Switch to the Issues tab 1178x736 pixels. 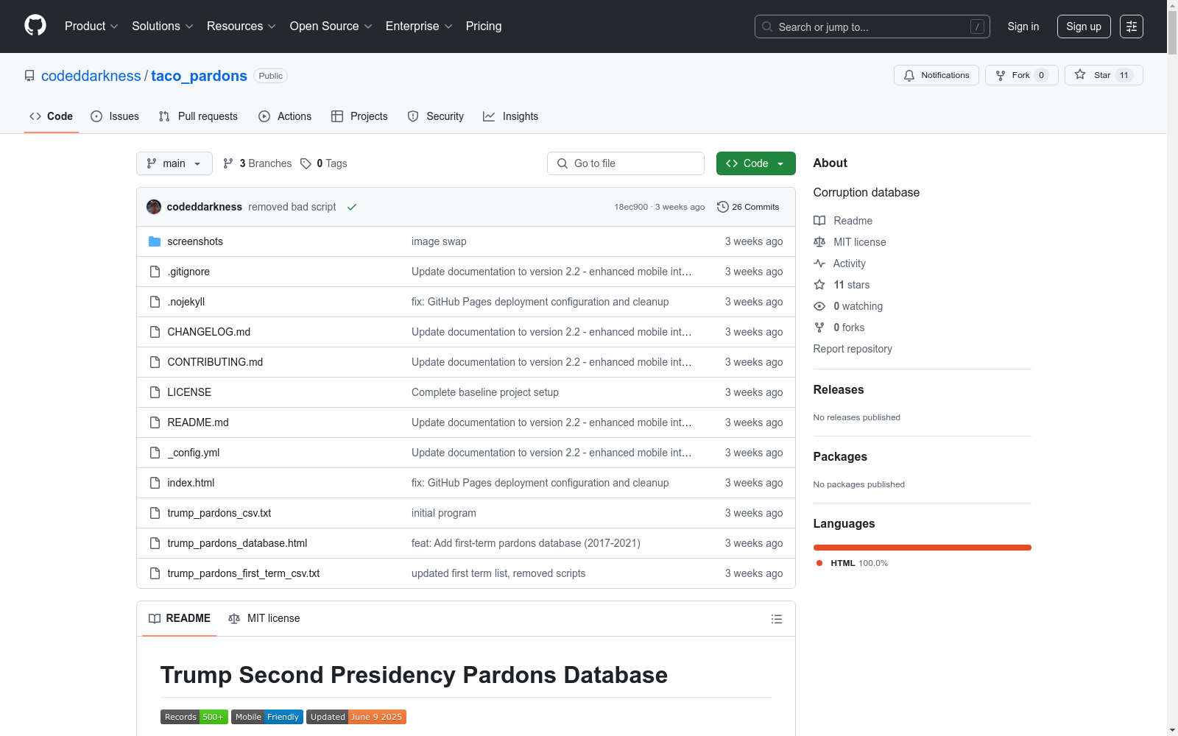(115, 116)
